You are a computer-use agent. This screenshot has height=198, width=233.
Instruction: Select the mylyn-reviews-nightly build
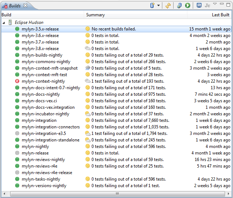pyautogui.click(x=43, y=160)
